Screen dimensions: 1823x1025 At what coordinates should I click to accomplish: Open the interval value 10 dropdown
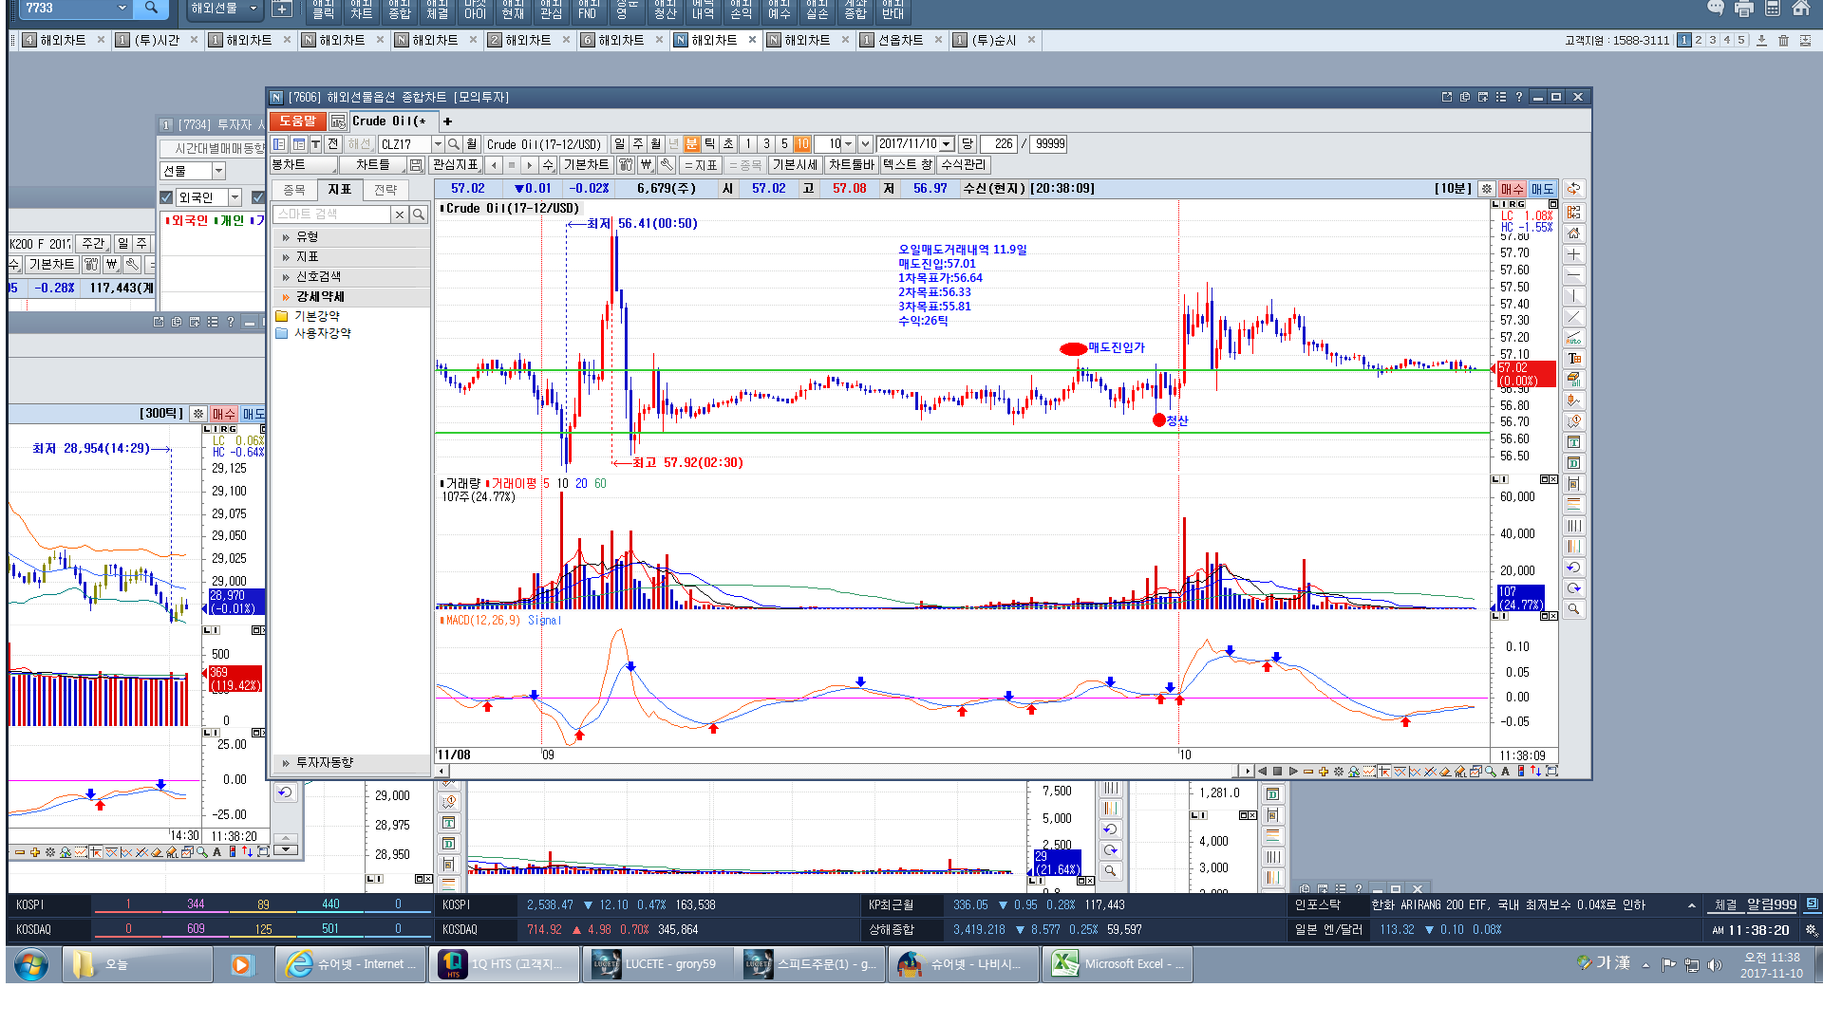pyautogui.click(x=849, y=144)
